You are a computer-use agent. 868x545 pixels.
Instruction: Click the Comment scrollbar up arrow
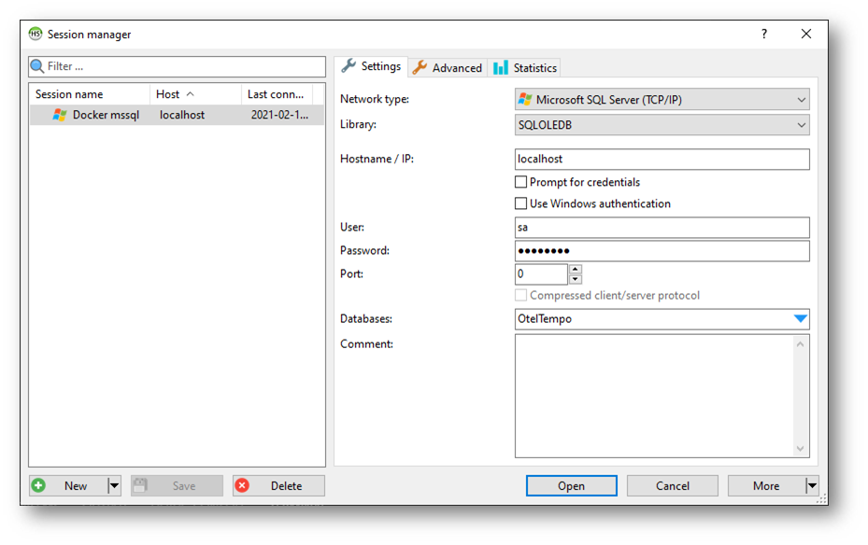[x=801, y=344]
